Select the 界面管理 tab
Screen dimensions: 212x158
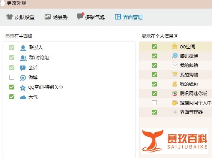[x=129, y=17]
